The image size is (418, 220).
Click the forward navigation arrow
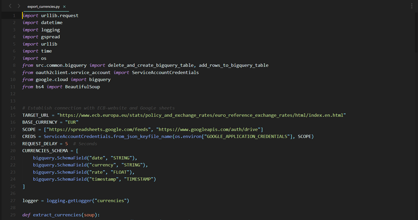[x=19, y=6]
